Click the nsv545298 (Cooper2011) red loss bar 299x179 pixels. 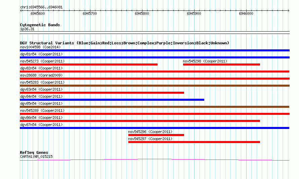[222, 64]
